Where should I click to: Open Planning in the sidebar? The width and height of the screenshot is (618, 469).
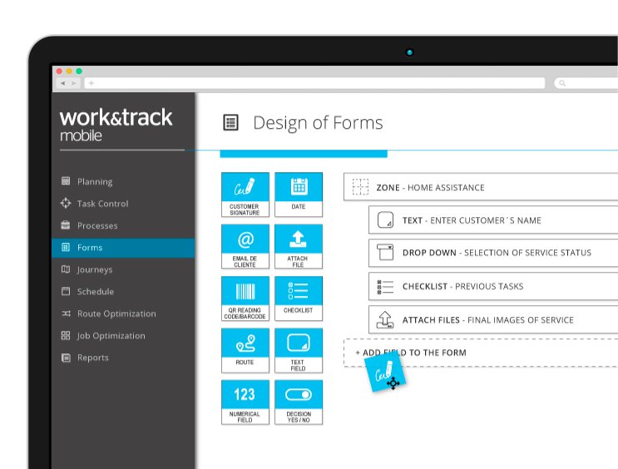pyautogui.click(x=123, y=181)
